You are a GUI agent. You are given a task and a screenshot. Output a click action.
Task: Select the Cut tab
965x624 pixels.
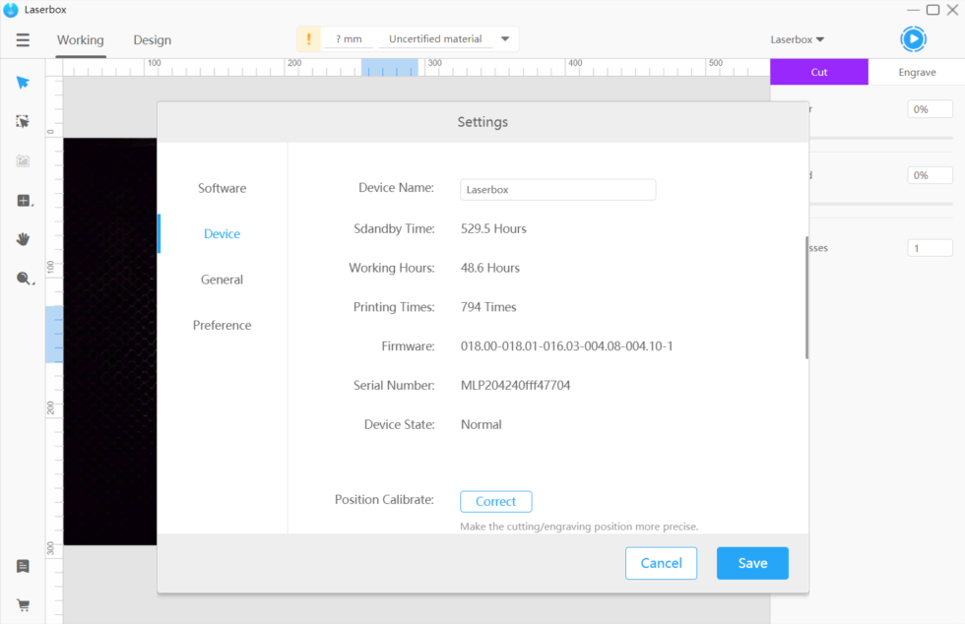click(x=819, y=72)
